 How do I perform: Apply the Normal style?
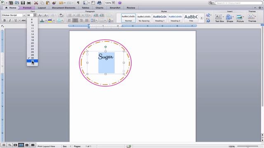click(128, 18)
